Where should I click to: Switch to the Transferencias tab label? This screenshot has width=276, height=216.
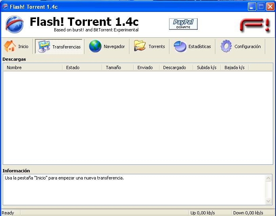67,47
